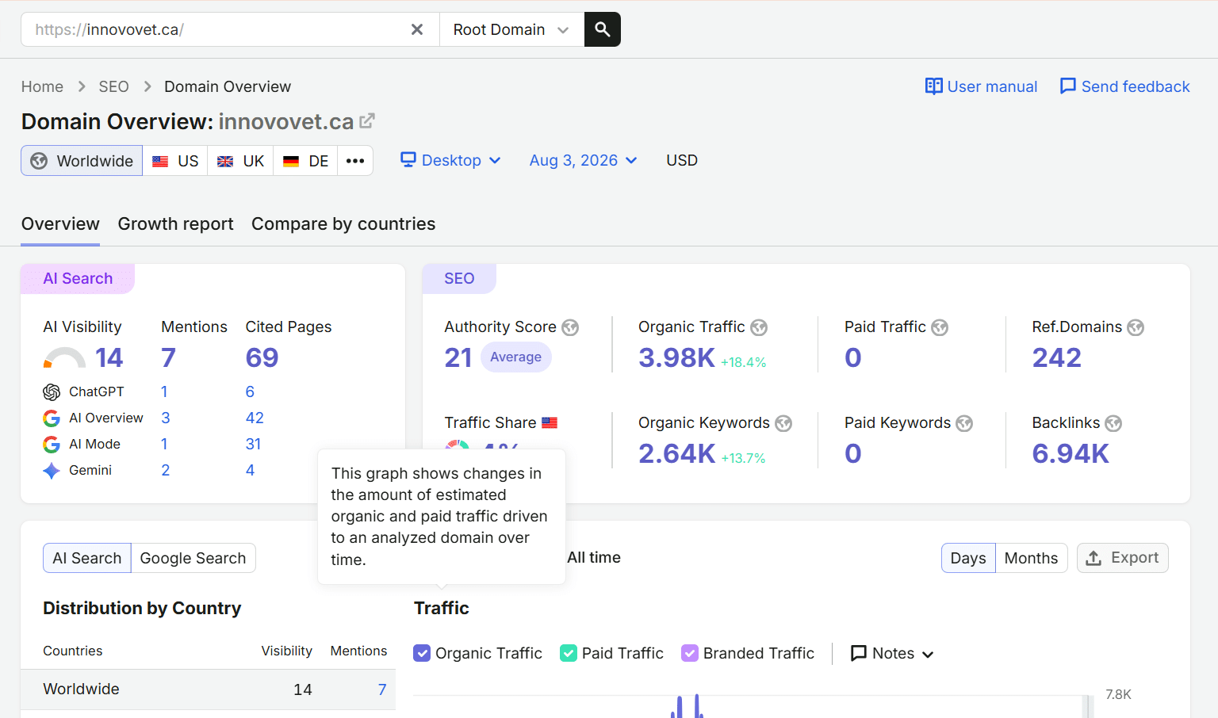The width and height of the screenshot is (1218, 718).
Task: Click globe icon next to Authority Score
Action: (570, 327)
